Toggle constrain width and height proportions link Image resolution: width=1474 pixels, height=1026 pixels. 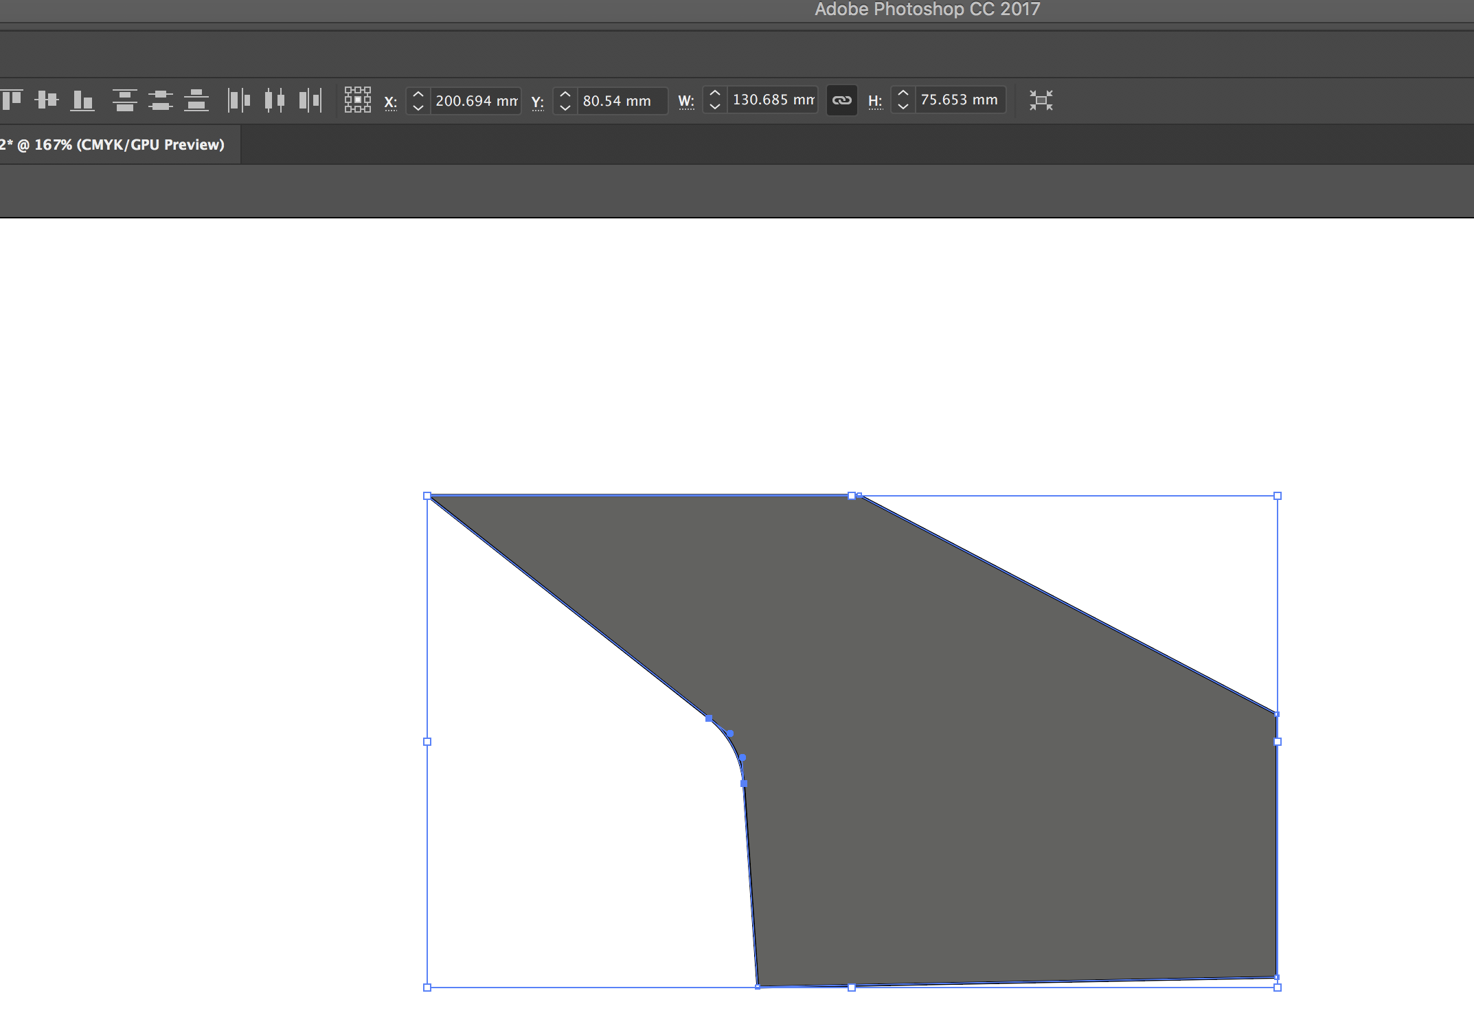(841, 100)
